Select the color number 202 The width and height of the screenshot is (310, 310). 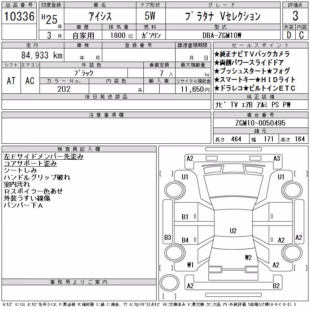[x=64, y=89]
